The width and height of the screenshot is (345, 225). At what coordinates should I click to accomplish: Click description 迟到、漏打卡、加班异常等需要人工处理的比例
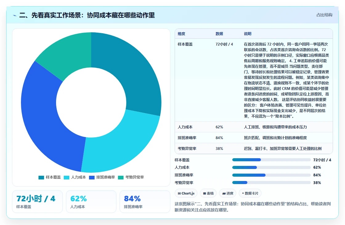coord(283,149)
